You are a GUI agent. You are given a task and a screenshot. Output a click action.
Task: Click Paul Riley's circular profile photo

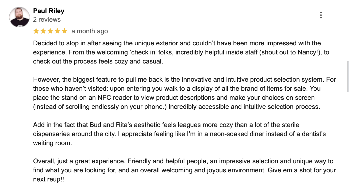[x=19, y=16]
